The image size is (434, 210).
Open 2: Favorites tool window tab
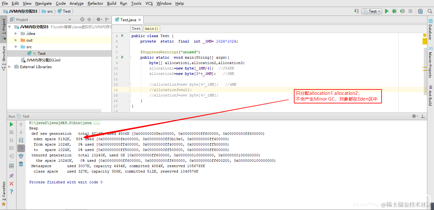[3, 194]
